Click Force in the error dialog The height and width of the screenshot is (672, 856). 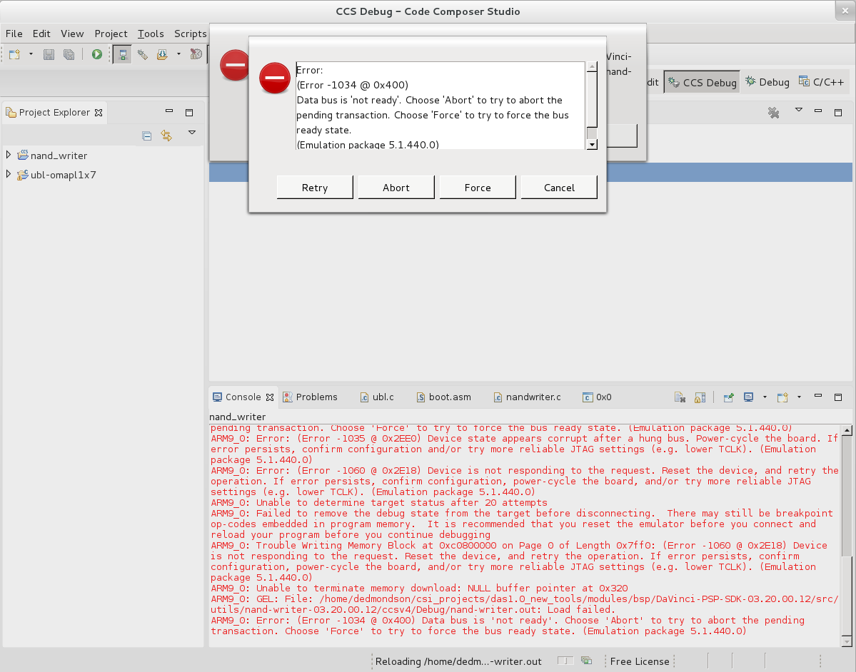(478, 188)
